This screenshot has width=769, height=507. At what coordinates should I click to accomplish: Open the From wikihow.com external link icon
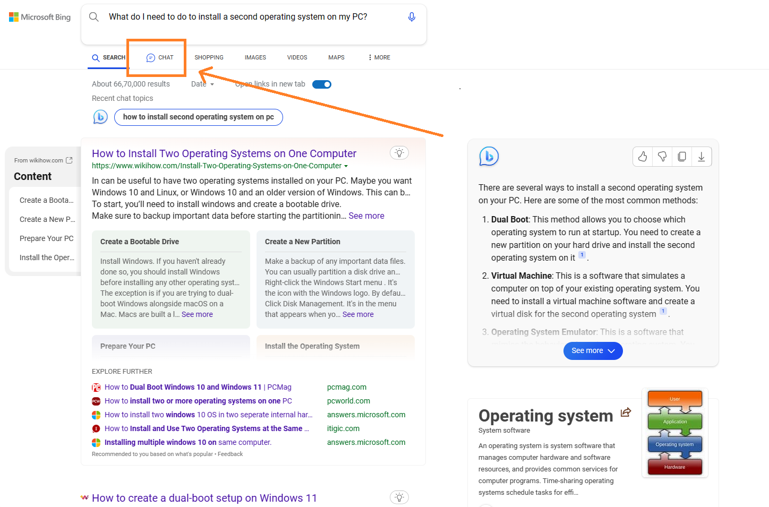pyautogui.click(x=69, y=160)
